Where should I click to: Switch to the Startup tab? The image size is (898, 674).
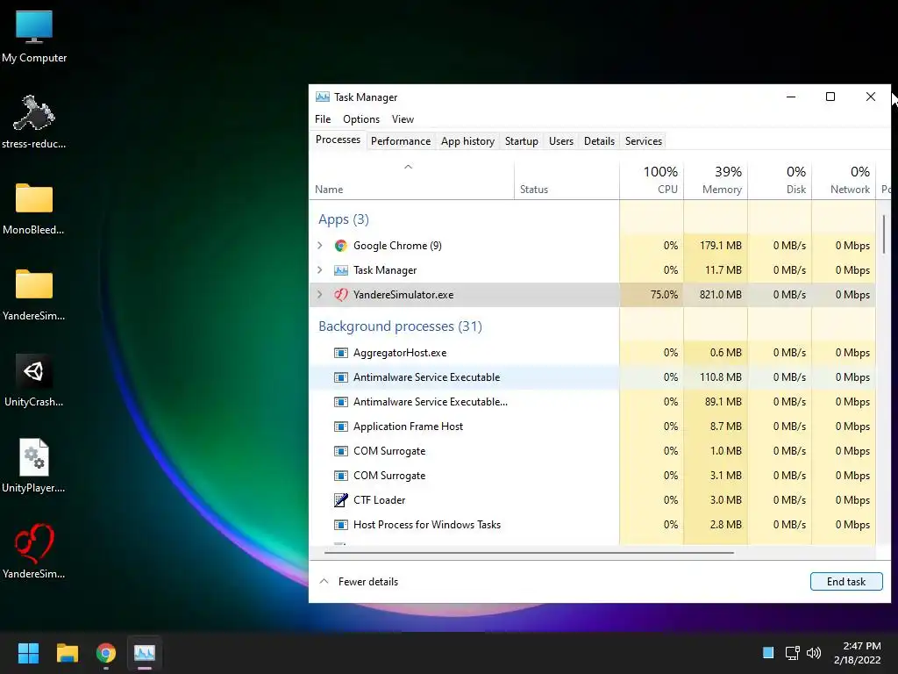tap(521, 141)
